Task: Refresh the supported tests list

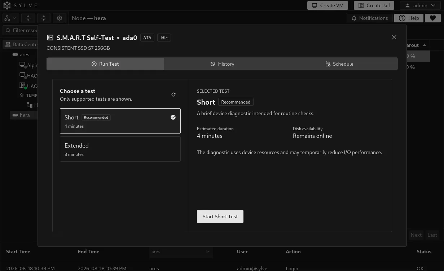Action: pyautogui.click(x=173, y=95)
